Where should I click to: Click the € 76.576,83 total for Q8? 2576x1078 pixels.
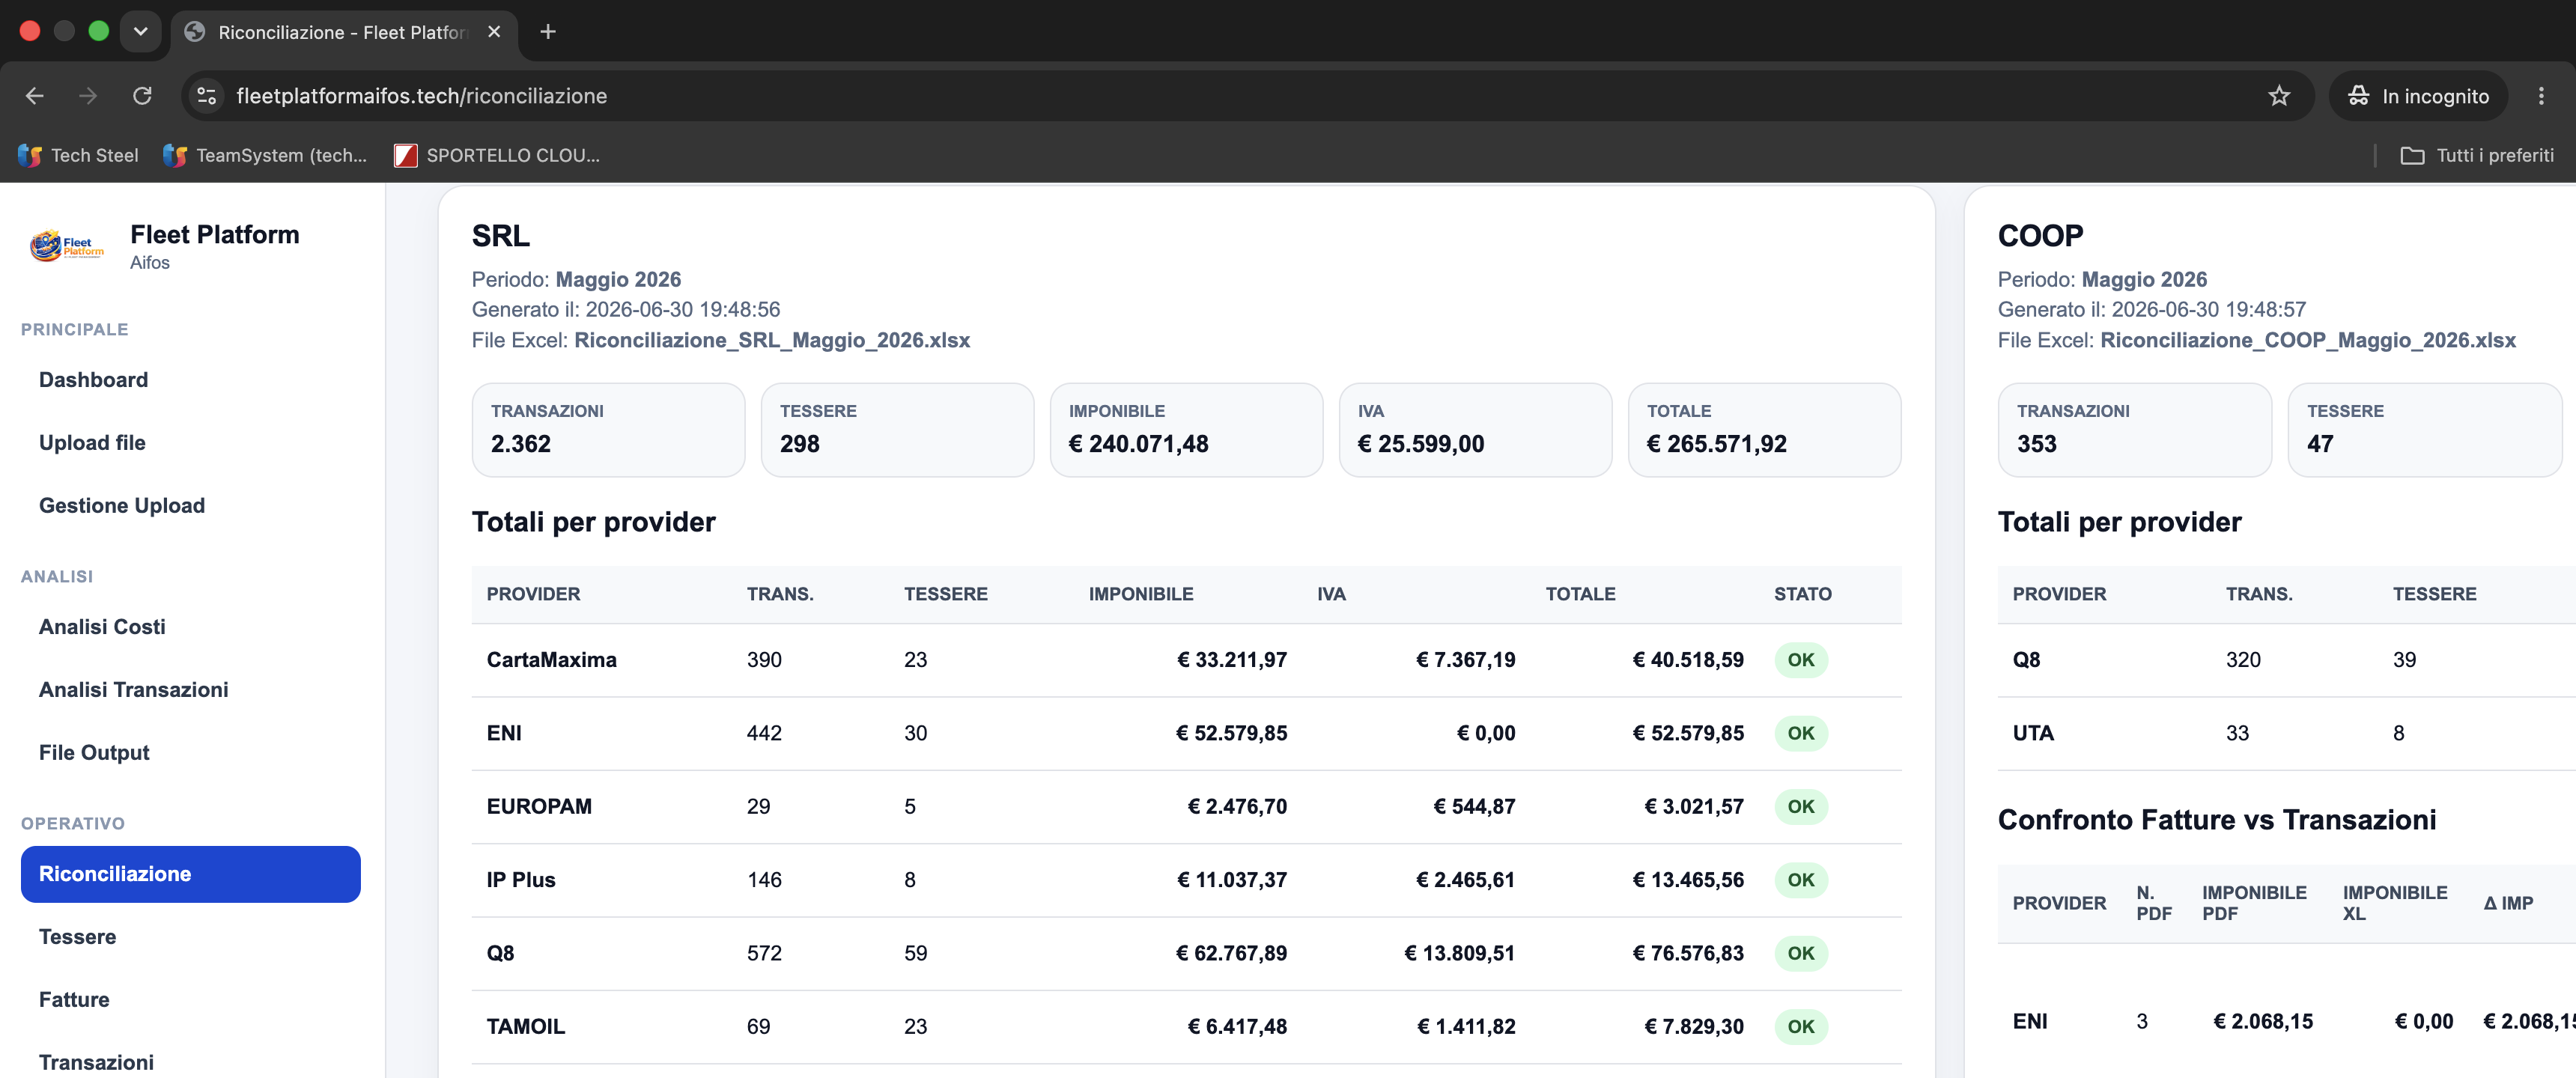pos(1688,953)
